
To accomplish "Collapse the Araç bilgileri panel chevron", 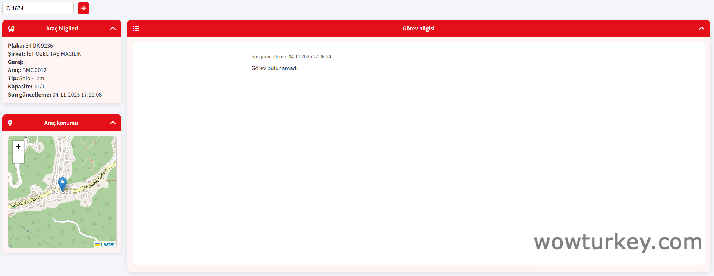I will tap(113, 29).
